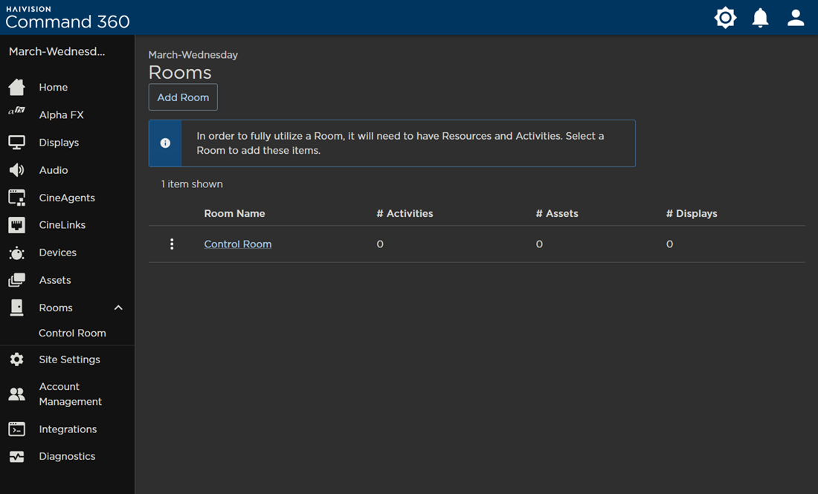The height and width of the screenshot is (494, 818).
Task: Click the Displays count for Control Room
Action: click(670, 244)
